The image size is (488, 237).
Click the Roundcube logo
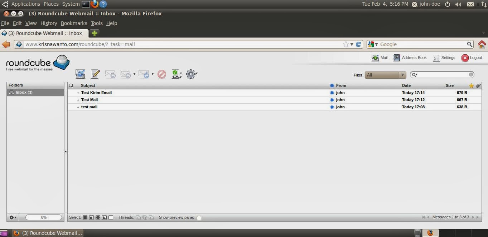click(38, 63)
